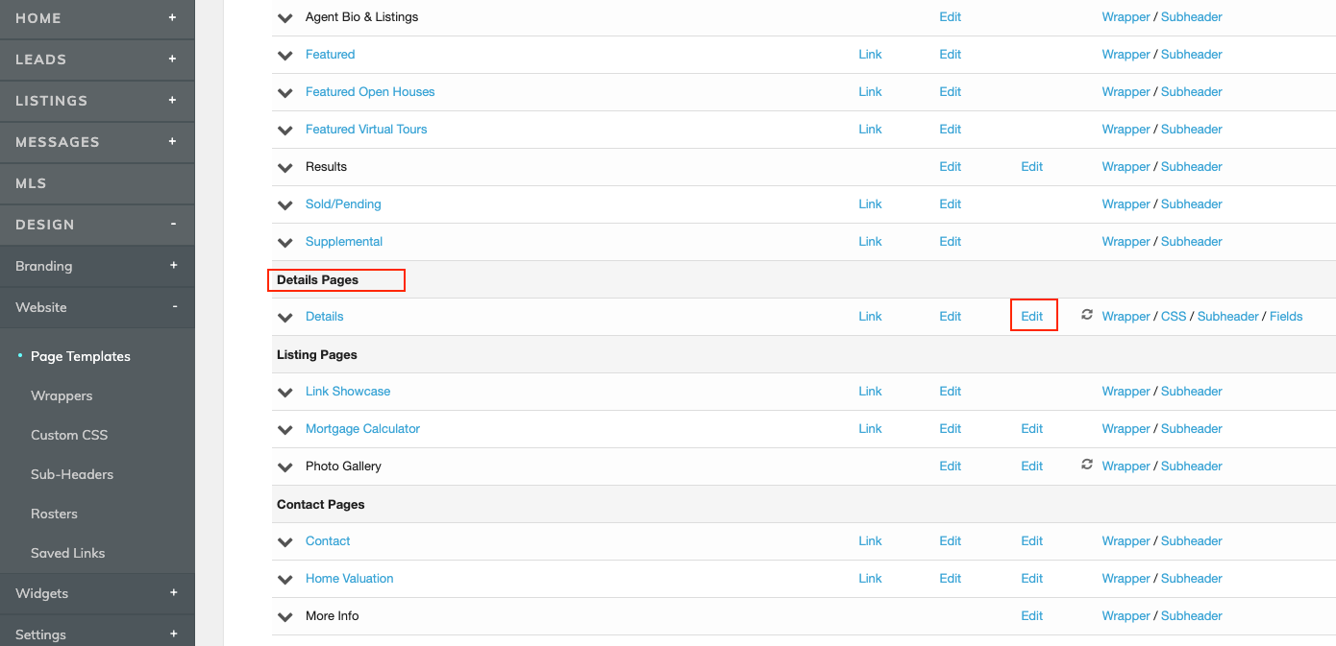Expand the Sold/Pending row chevron

point(285,203)
